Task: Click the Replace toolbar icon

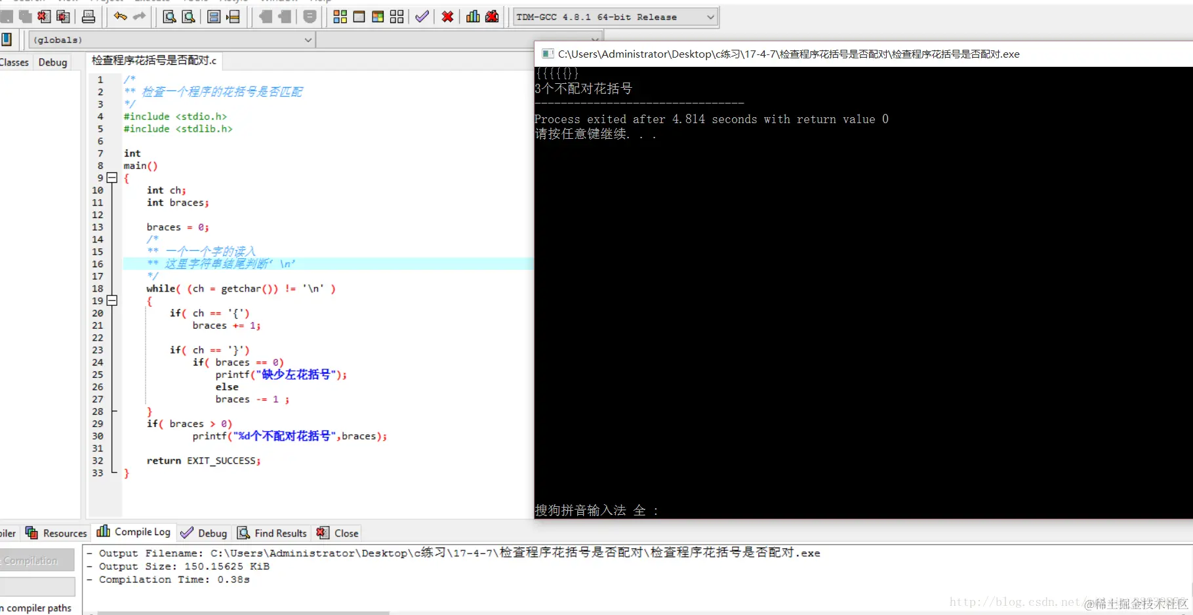Action: (x=189, y=16)
